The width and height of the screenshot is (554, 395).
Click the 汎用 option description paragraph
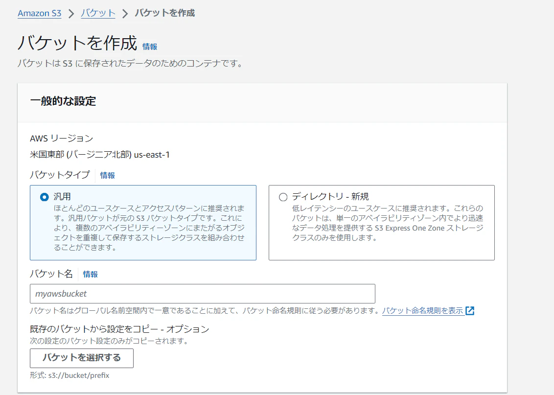click(149, 228)
